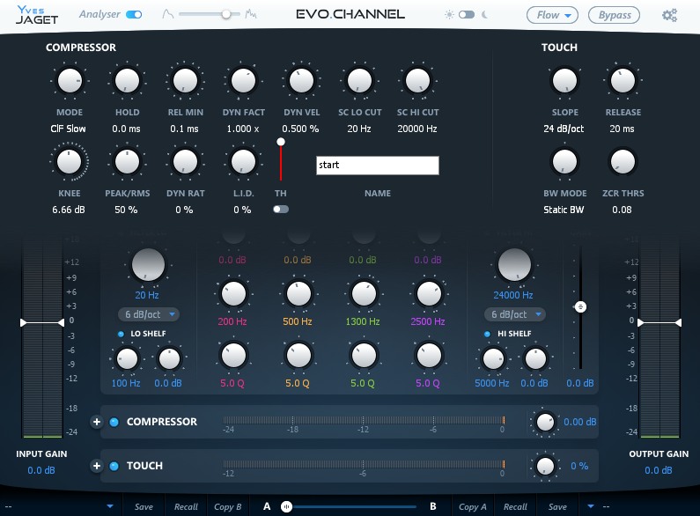Expand the COMPRESSOR section with plus
Viewport: 700px width, 516px height.
point(97,422)
